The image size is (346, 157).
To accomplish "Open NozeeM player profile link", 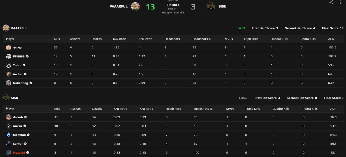I will pyautogui.click(x=19, y=152).
